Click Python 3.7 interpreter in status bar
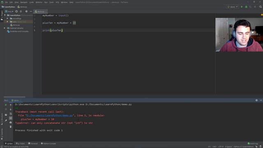 (244, 147)
